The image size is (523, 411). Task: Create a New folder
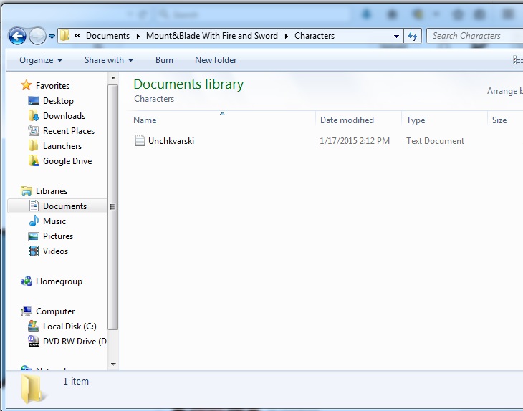pyautogui.click(x=216, y=60)
